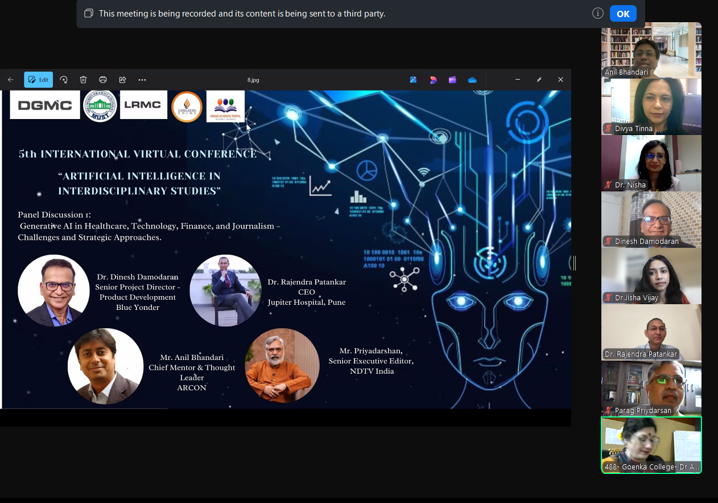This screenshot has height=503, width=718.
Task: Print the image using the printer icon
Action: pos(103,80)
